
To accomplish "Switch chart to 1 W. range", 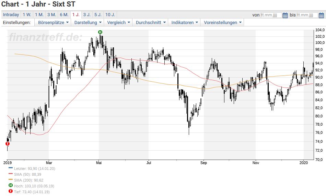I will 27,15.
